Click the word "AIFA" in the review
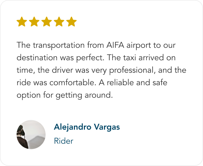The image size is (203, 166). tap(115, 45)
